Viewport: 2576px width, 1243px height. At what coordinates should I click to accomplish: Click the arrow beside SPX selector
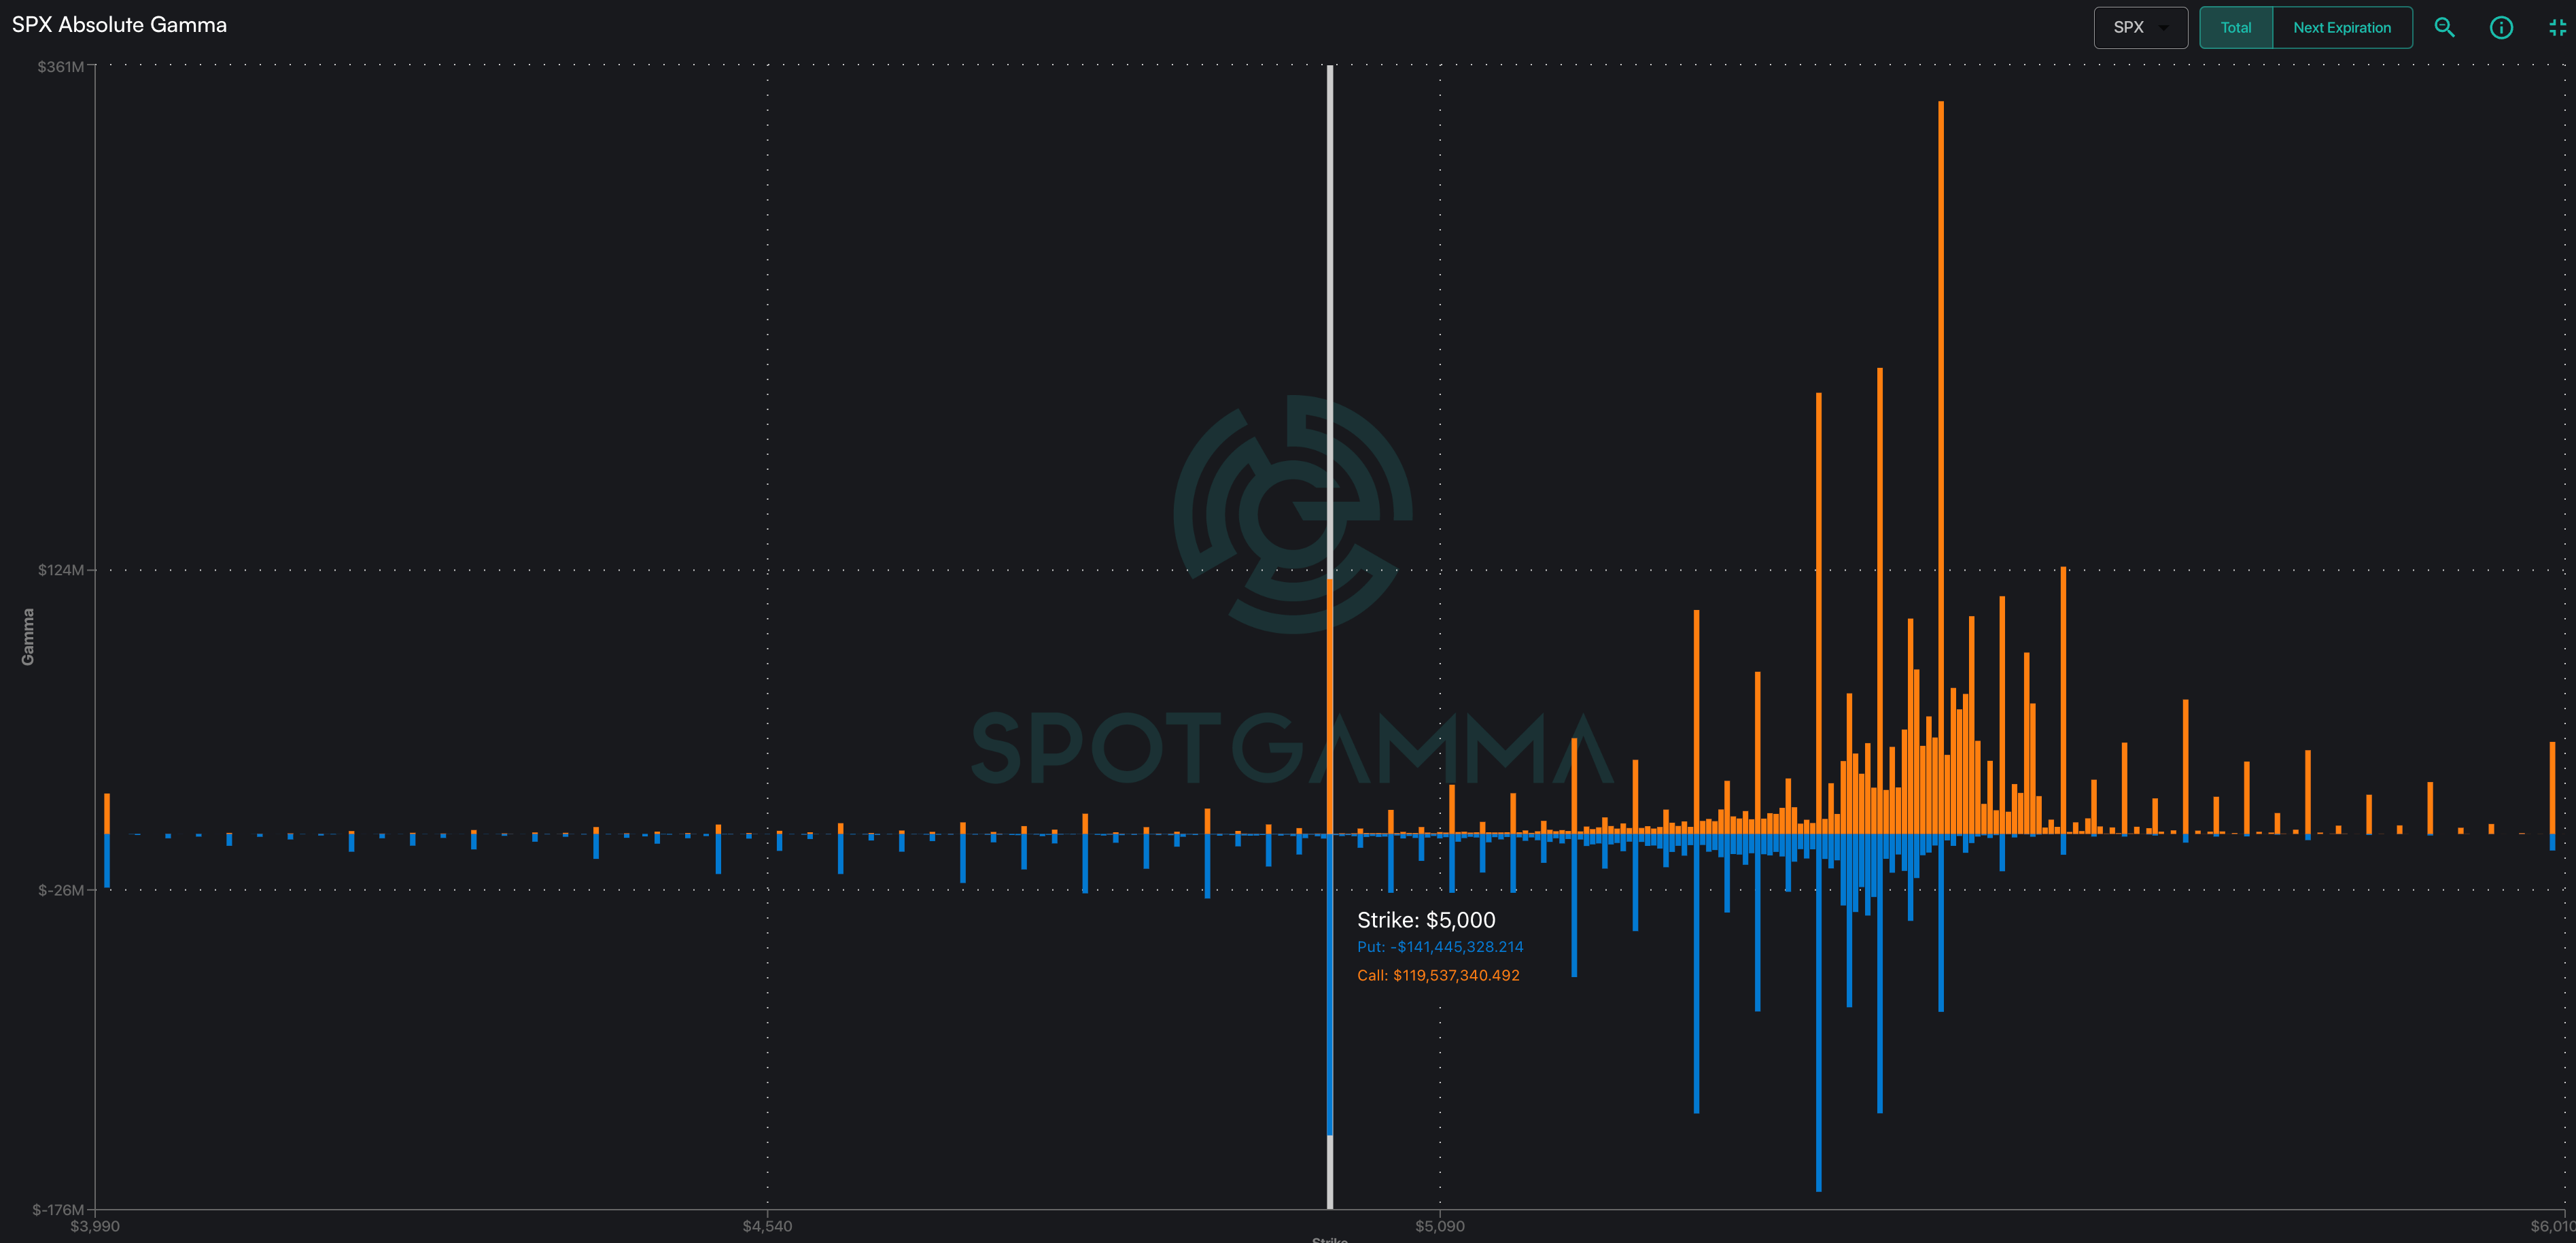tap(2164, 28)
